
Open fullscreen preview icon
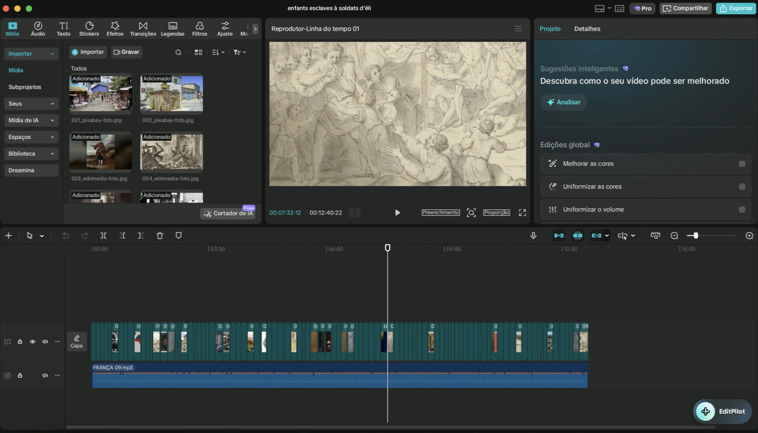pyautogui.click(x=522, y=213)
